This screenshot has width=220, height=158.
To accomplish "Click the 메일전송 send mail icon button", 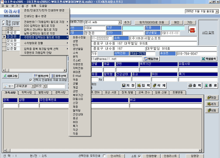I will click(x=151, y=59).
